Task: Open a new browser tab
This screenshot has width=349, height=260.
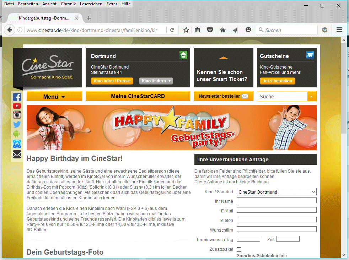Action: tap(88, 18)
